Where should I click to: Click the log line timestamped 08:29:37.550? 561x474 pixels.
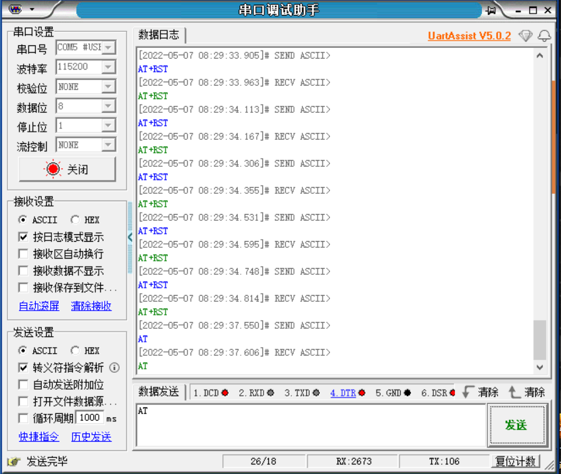tap(235, 325)
